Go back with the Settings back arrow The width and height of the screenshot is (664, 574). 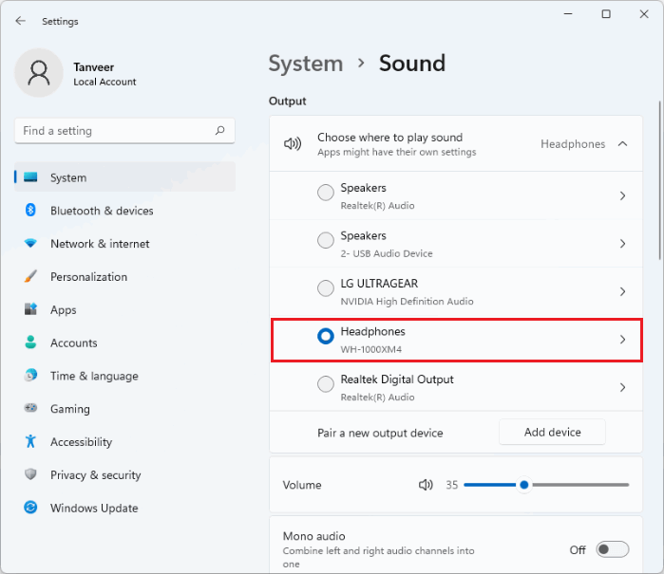coord(20,21)
